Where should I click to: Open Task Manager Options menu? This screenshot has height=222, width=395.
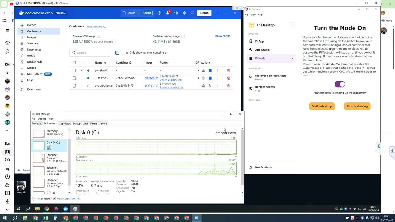42,119
